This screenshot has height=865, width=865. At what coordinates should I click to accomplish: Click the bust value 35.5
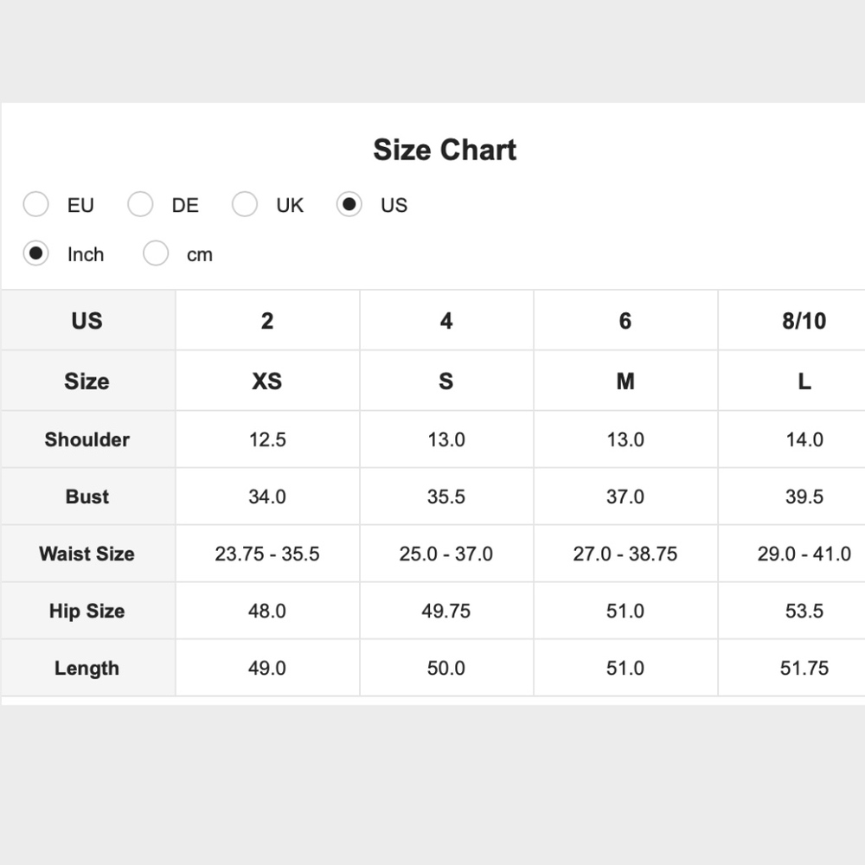pyautogui.click(x=446, y=497)
